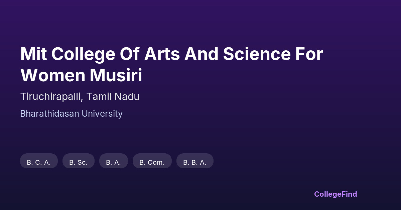The image size is (401, 210).
Task: Open the Bharathidasan University link
Action: coord(71,114)
